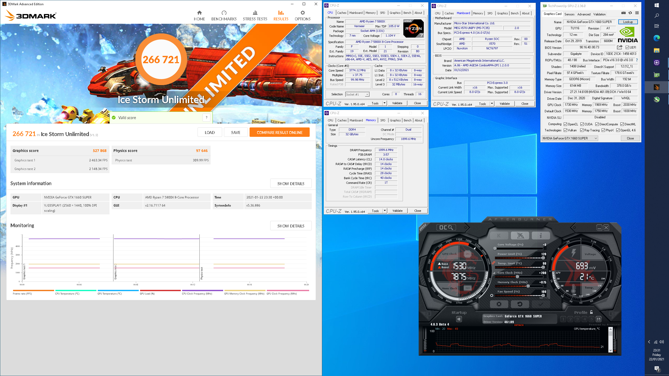Open the core clock curve editor icon
Screen dimensions: 669x376
coord(494,273)
